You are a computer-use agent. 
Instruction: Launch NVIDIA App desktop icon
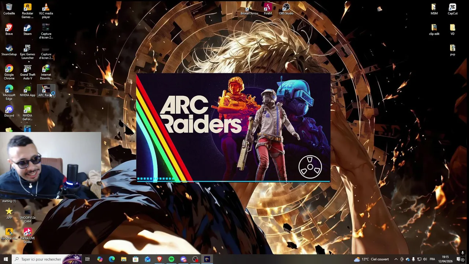point(27,91)
